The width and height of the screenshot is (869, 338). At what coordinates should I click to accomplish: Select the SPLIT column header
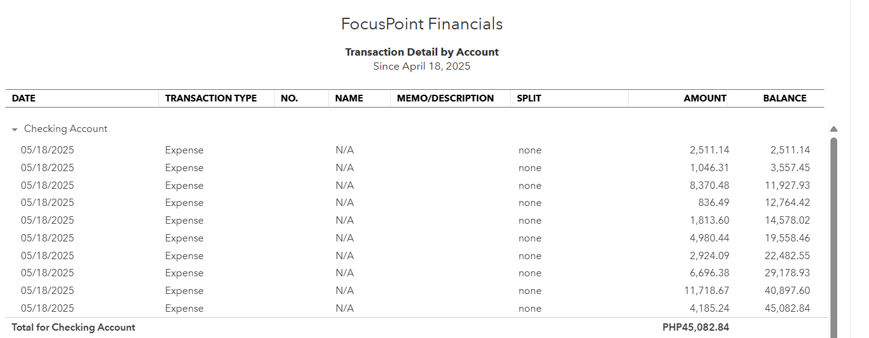click(529, 98)
